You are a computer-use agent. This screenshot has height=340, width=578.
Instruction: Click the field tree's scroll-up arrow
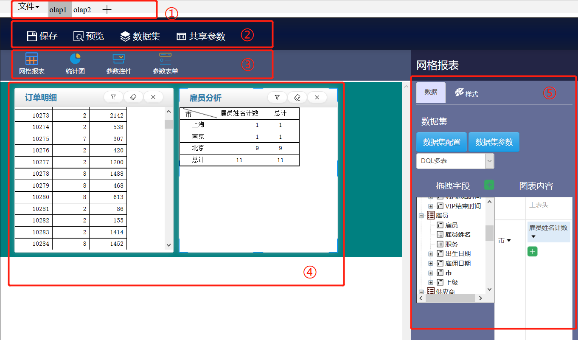pyautogui.click(x=490, y=202)
